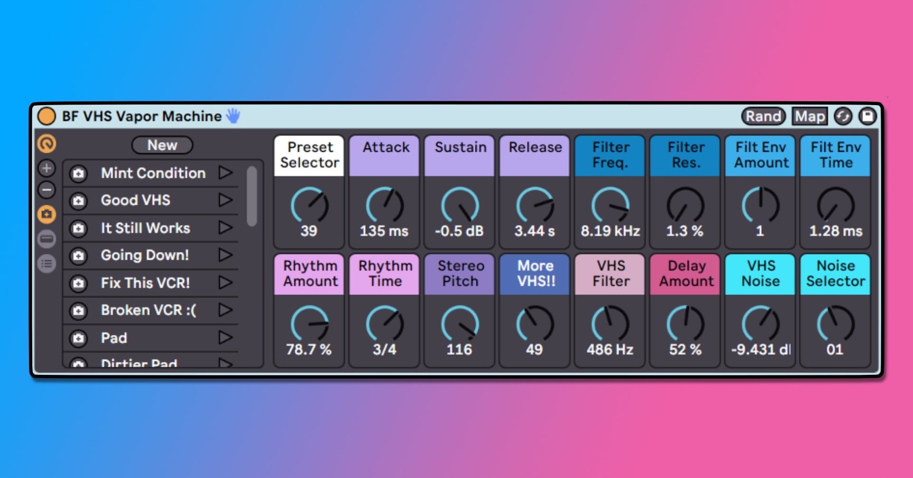Toggle the device activator on BF VHS Vapor Machine

(47, 116)
